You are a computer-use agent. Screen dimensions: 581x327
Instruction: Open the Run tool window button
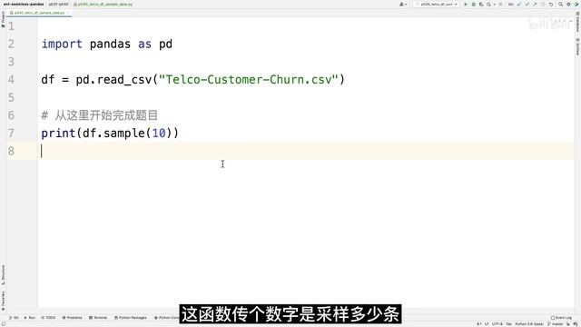click(x=30, y=318)
